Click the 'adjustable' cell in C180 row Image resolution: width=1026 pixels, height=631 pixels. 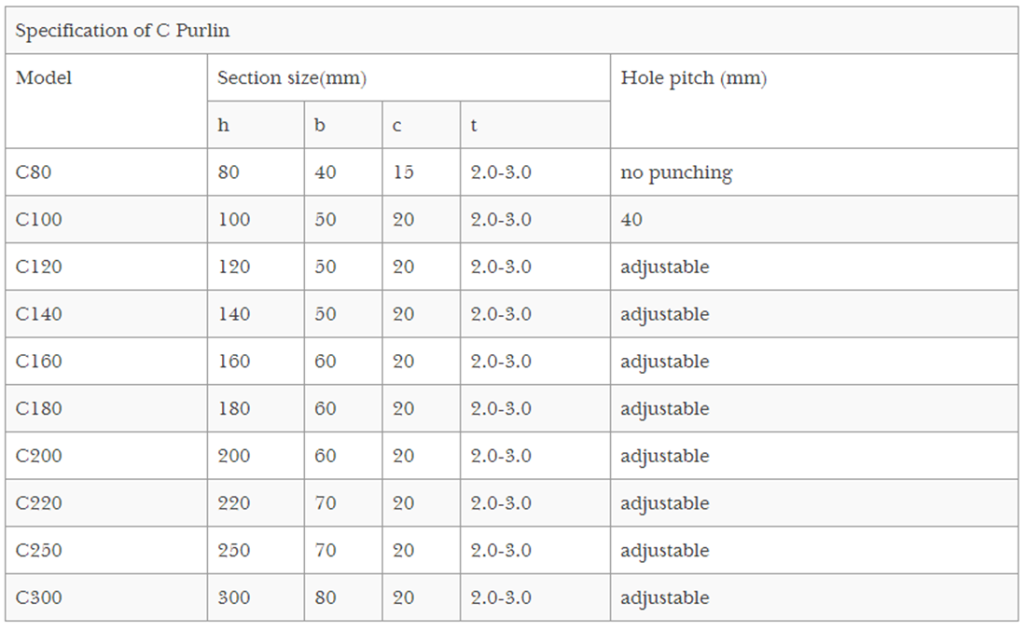click(664, 409)
